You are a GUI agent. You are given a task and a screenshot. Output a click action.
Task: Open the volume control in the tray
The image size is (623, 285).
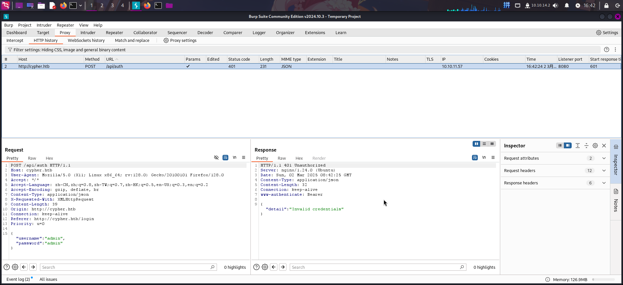tap(556, 6)
